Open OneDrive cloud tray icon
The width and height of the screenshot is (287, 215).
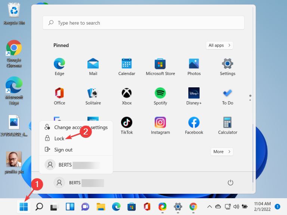[x=218, y=206]
